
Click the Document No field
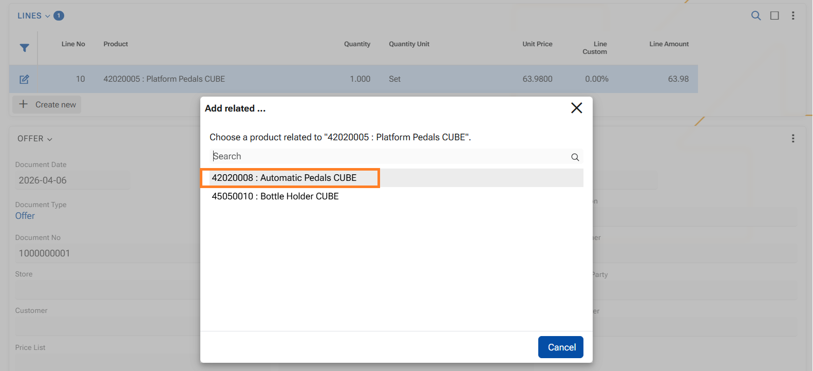[x=103, y=253]
